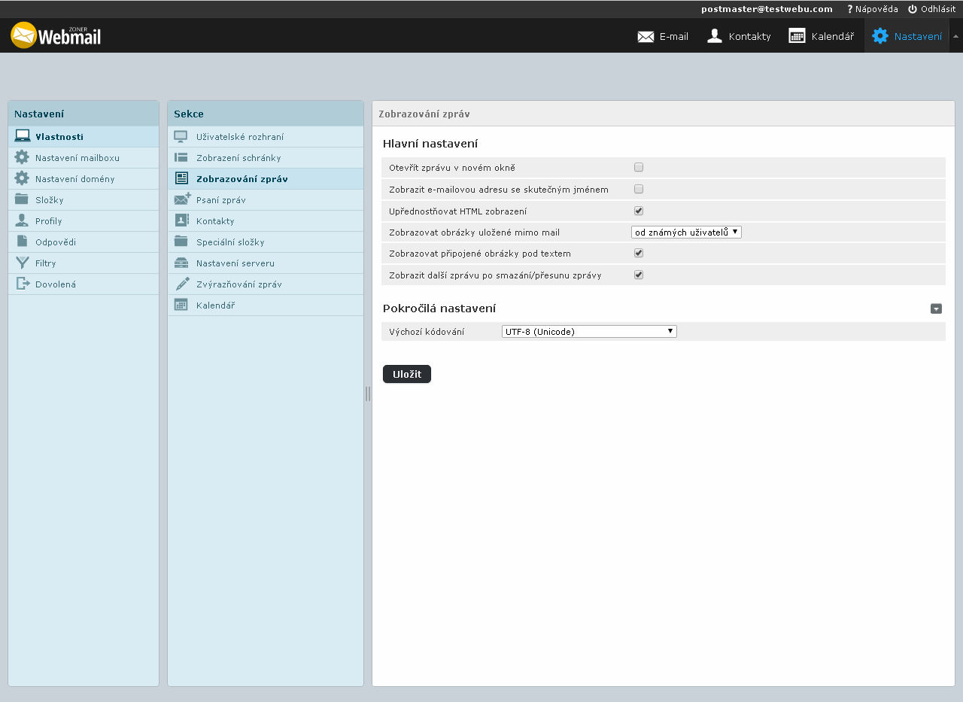
Task: Open 'Uživatelské rozhraní' section
Action: (x=239, y=137)
